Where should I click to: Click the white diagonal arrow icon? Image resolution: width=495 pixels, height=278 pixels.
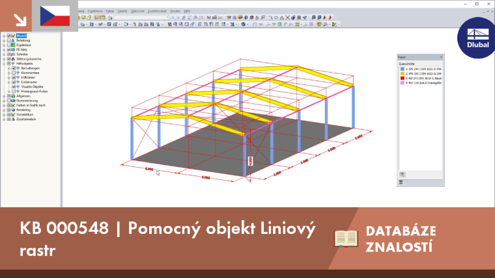(20, 20)
